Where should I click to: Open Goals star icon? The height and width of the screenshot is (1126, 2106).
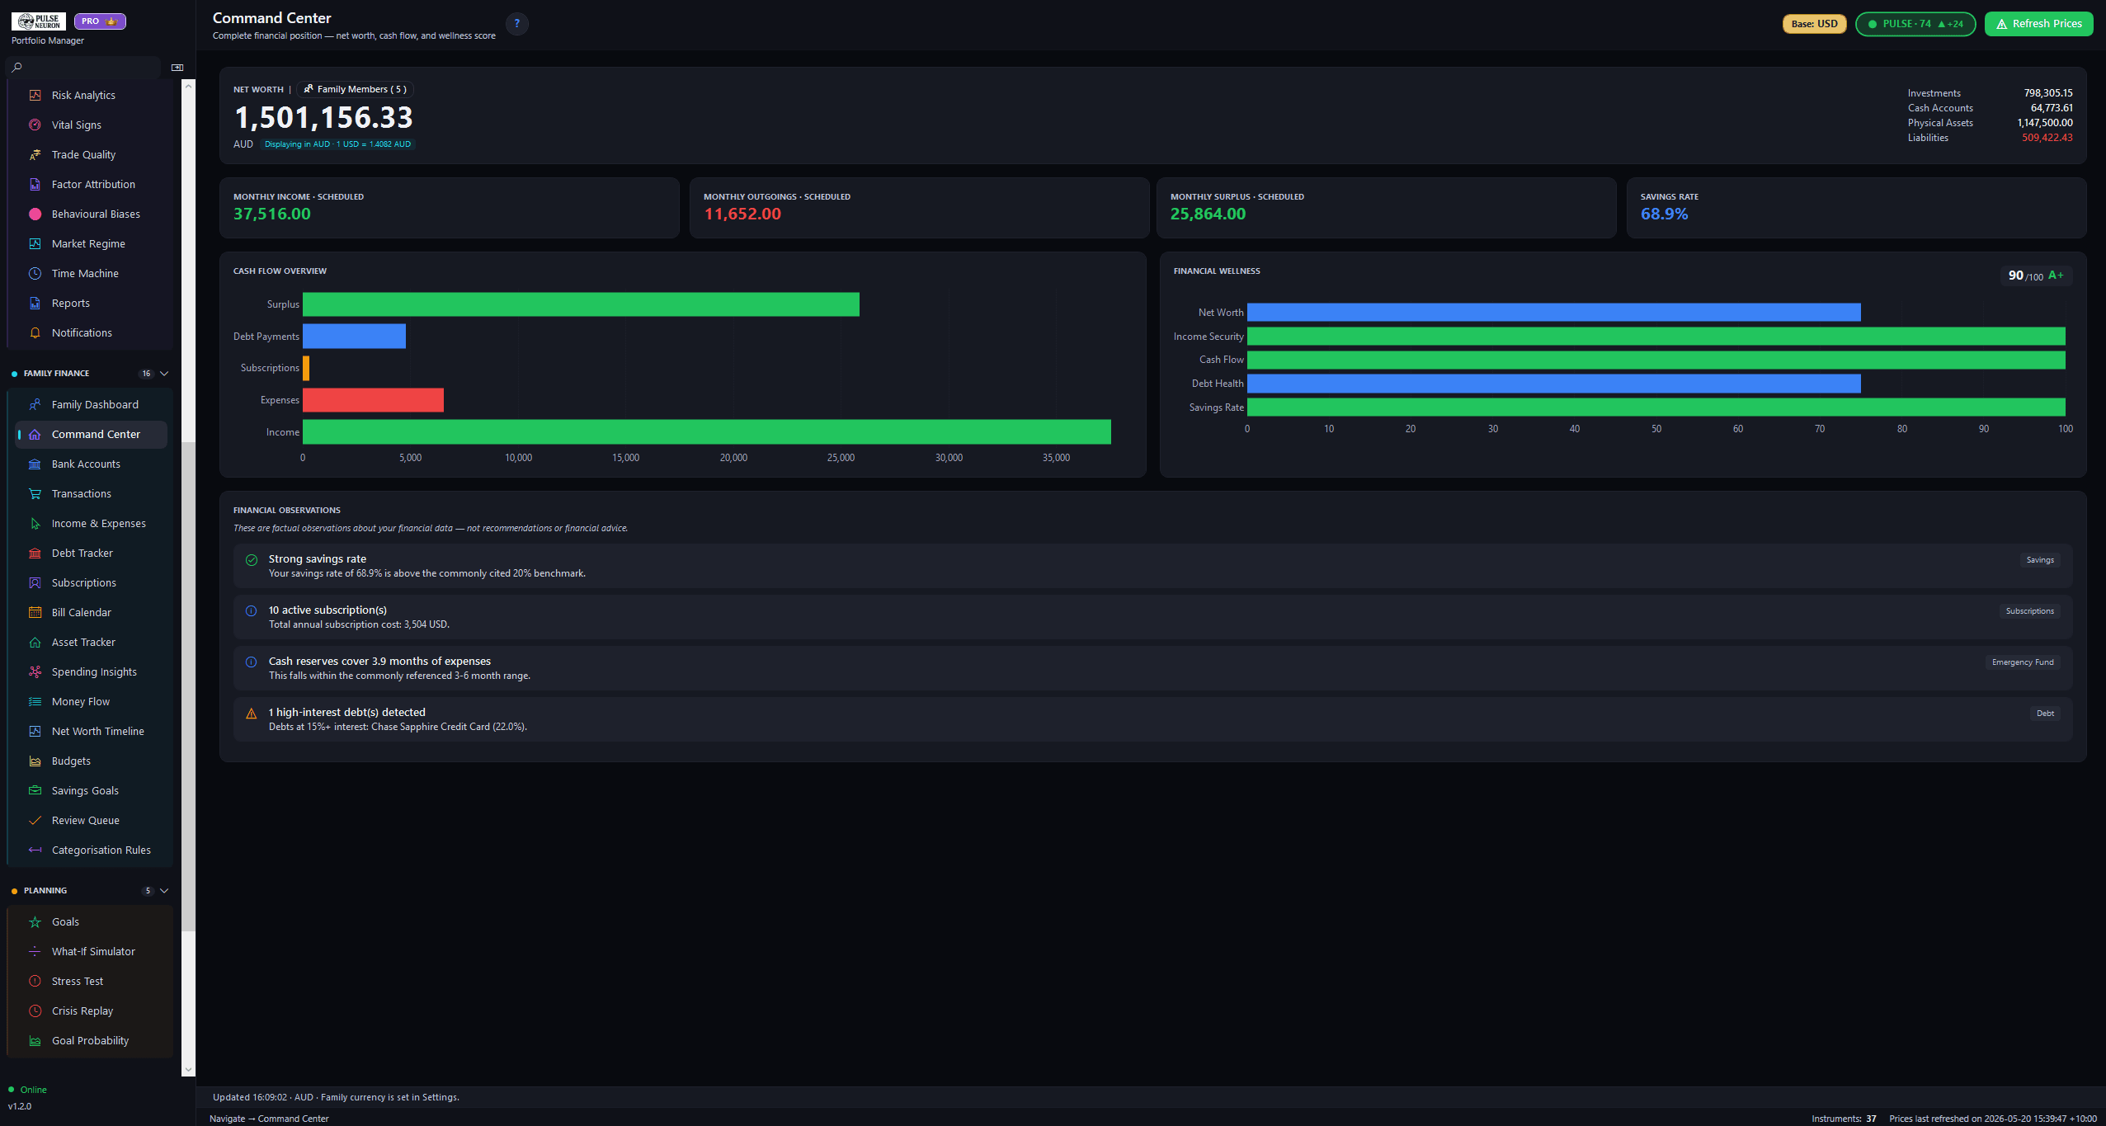tap(35, 921)
